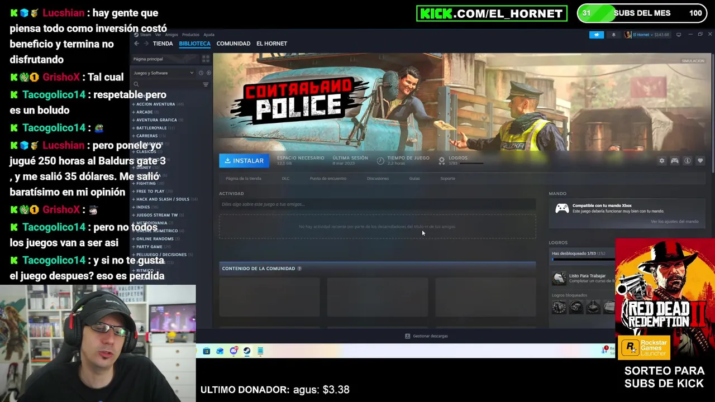Click the blue INSTALAR button
Image resolution: width=715 pixels, height=402 pixels.
244,161
